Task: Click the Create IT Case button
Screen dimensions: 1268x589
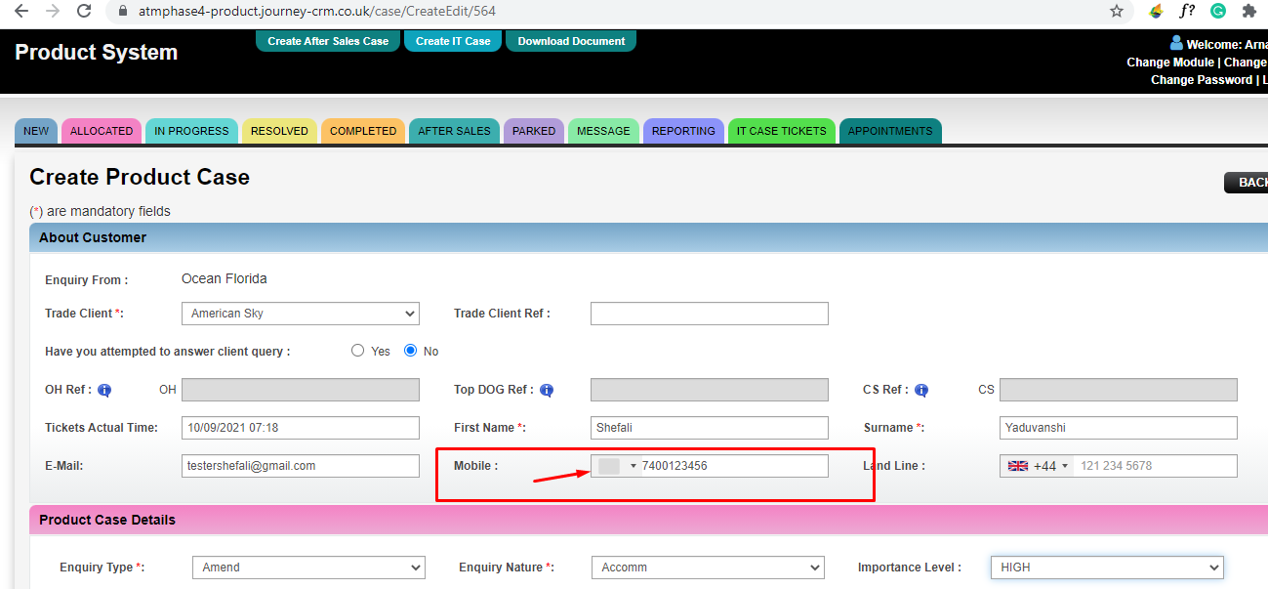Action: point(453,41)
